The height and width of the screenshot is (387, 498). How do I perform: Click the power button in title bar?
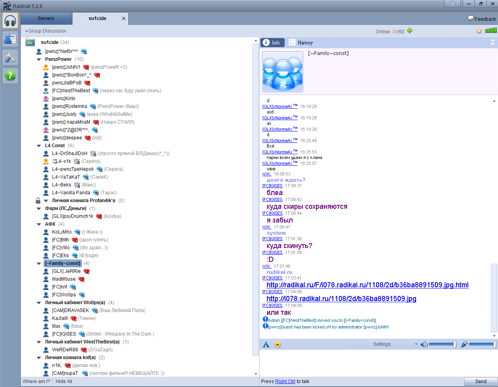[x=453, y=4]
